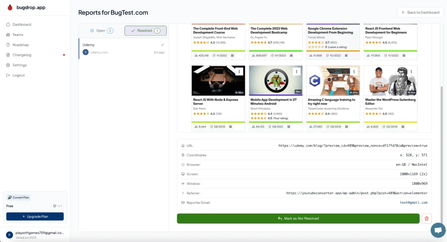Viewport: 447px width, 242px height.
Task: Click The Complete 2023 Web Development Bootcamp title
Action: [269, 31]
